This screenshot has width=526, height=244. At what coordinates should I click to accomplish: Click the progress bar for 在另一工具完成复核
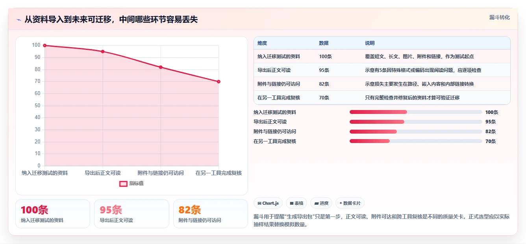pos(416,141)
